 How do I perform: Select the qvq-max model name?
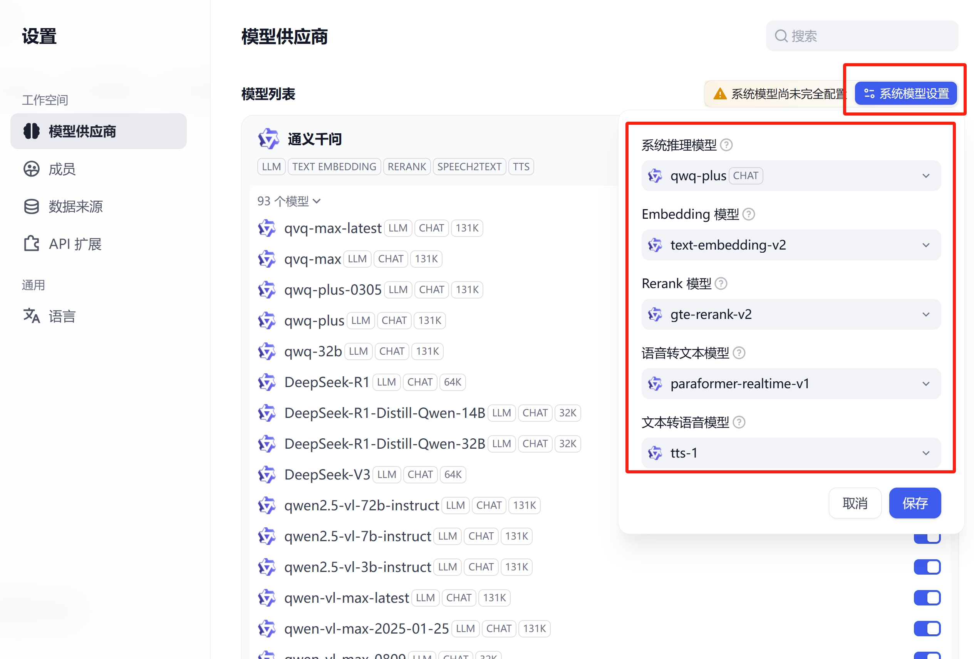[313, 259]
